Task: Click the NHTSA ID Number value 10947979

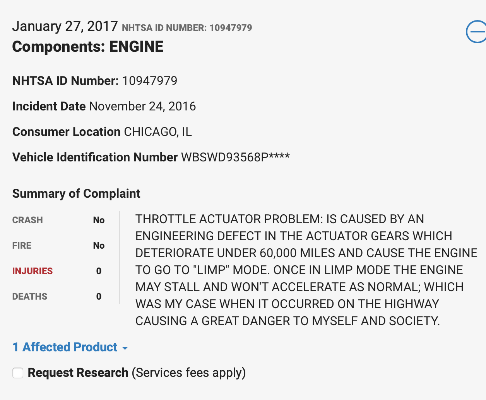Action: [150, 81]
